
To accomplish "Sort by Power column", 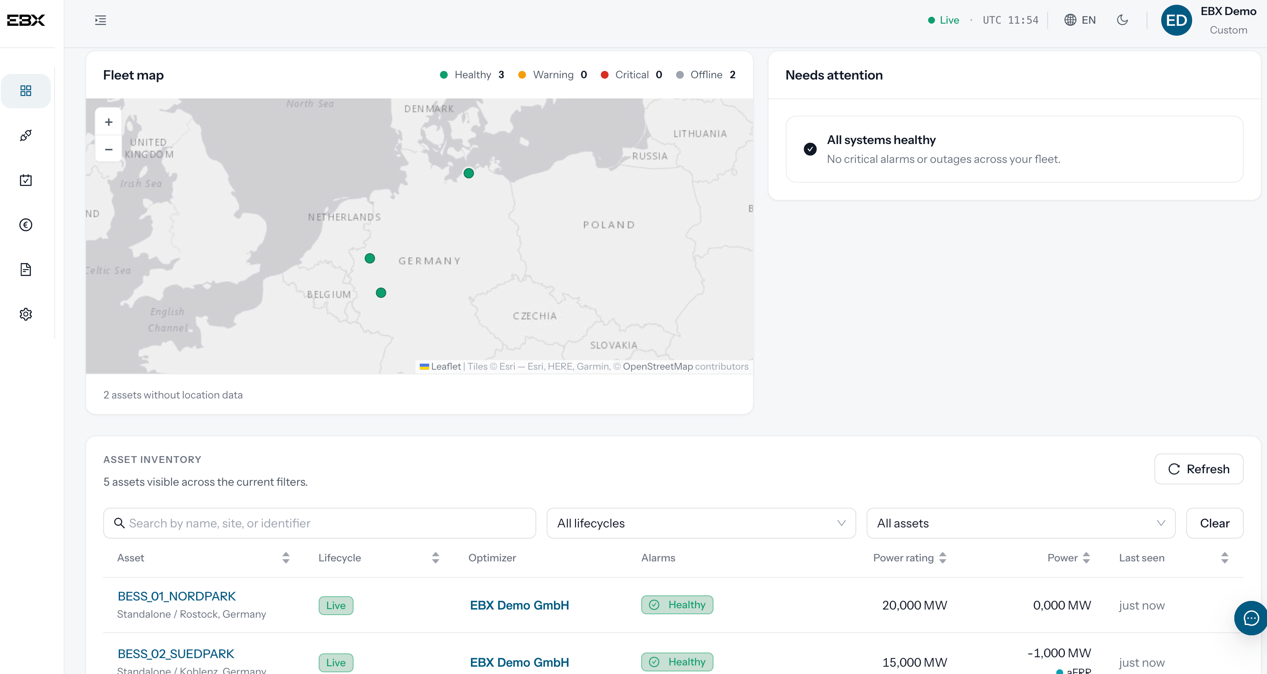I will [x=1086, y=558].
